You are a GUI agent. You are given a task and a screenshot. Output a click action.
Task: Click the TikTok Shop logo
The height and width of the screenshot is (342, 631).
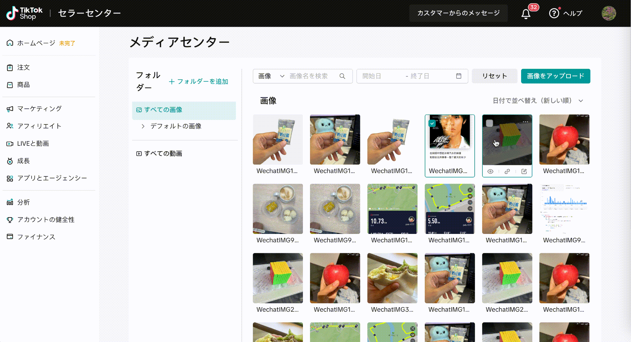24,13
